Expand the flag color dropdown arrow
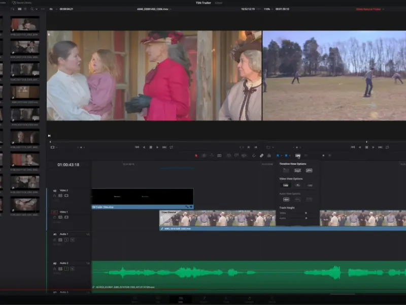The width and height of the screenshot is (406, 305). pos(281,156)
